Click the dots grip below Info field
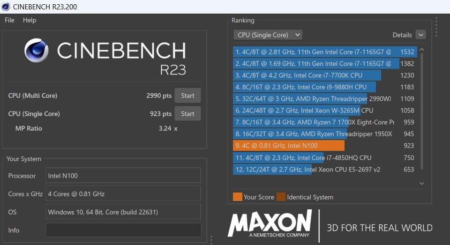450x245 pixels. [x=211, y=239]
